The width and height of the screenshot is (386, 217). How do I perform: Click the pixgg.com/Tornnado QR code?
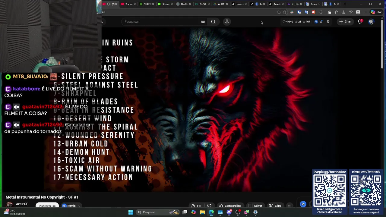tap(366, 191)
